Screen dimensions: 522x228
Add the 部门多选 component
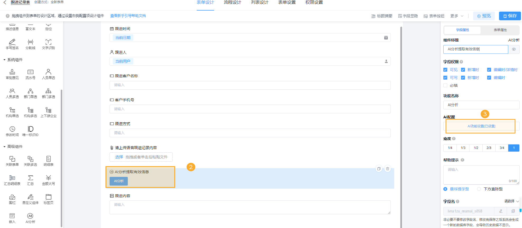coord(48,93)
